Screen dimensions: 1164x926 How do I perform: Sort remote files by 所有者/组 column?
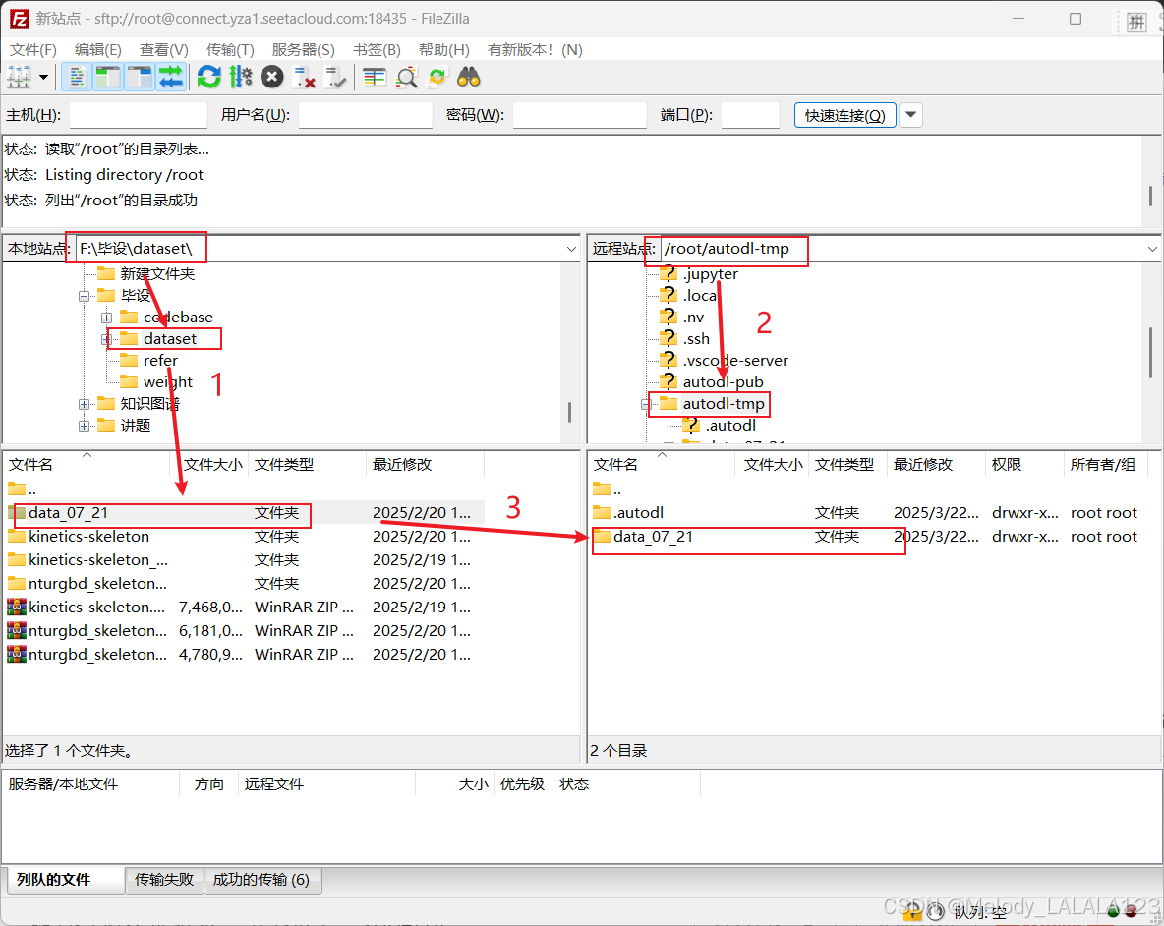coord(1105,465)
